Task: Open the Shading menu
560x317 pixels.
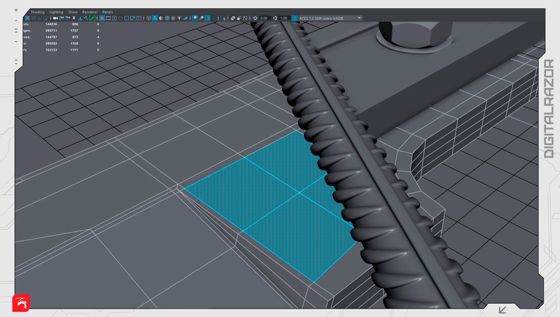Action: tap(37, 12)
